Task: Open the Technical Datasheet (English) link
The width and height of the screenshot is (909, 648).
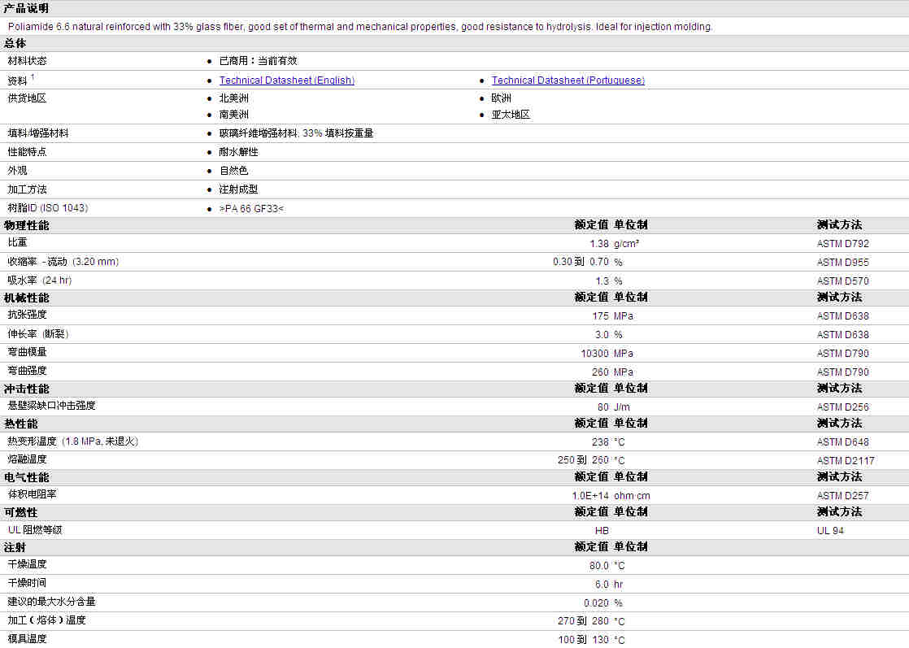Action: click(286, 80)
